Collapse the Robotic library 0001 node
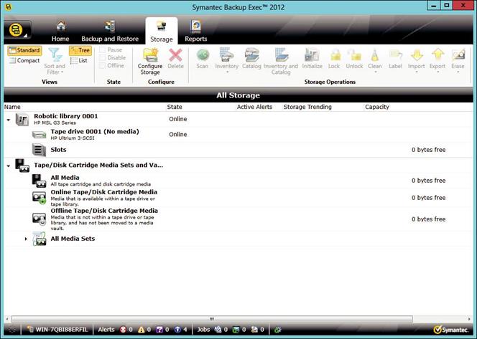 tap(9, 120)
